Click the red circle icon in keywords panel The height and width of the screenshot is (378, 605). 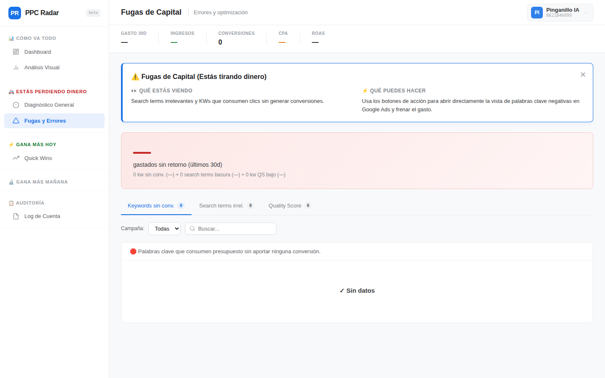133,251
